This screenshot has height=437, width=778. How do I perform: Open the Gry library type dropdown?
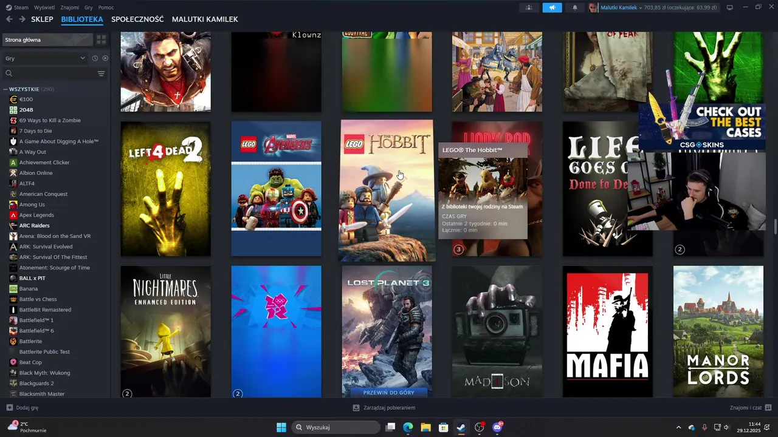45,58
